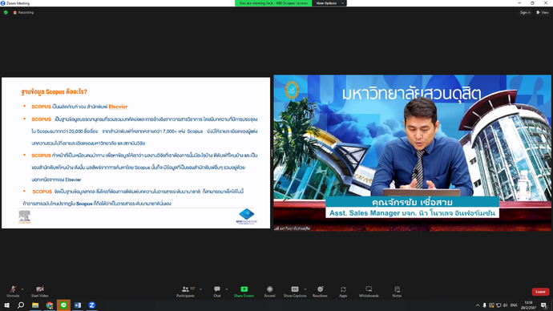The height and width of the screenshot is (311, 553).
Task: Unmute the microphone in Zoom
Action: (13, 291)
